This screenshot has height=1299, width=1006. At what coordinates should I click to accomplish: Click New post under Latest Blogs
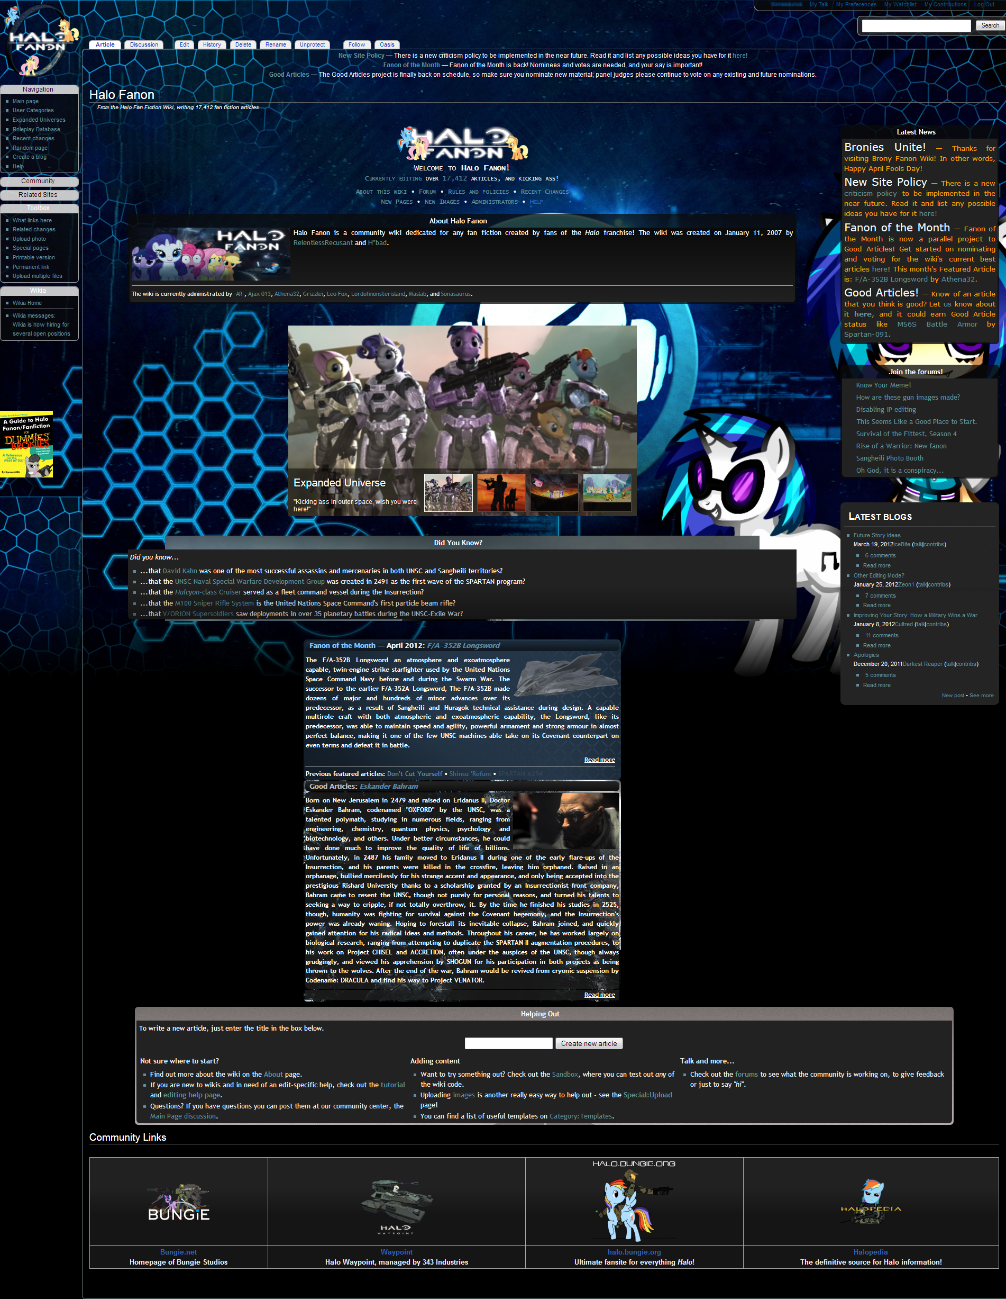(x=953, y=696)
